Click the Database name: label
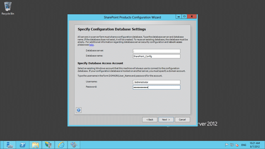Screen dimensions: 265x149 click(94, 56)
